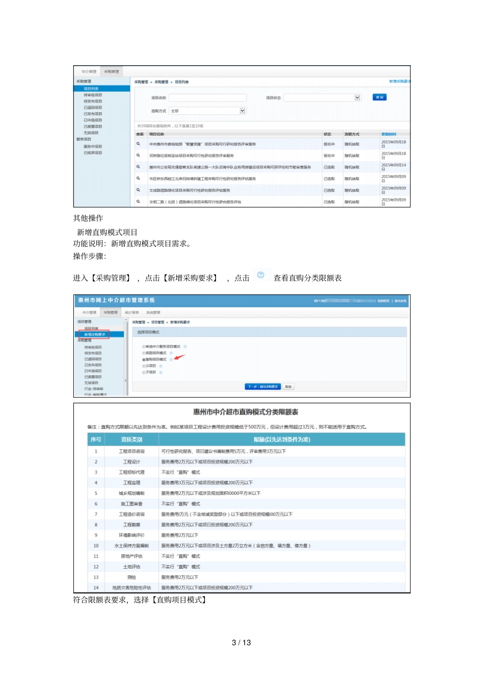484x686 pixels.
Task: Open 已结束项目 in sidebar
Action: [x=93, y=153]
